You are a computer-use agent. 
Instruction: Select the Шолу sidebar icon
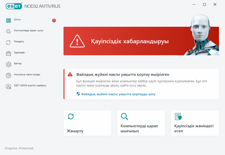click(x=8, y=20)
